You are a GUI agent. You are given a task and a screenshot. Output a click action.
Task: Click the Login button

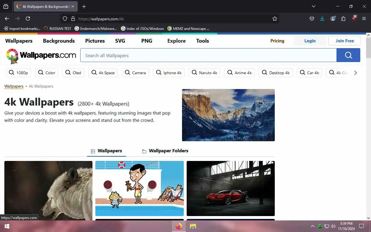click(310, 41)
